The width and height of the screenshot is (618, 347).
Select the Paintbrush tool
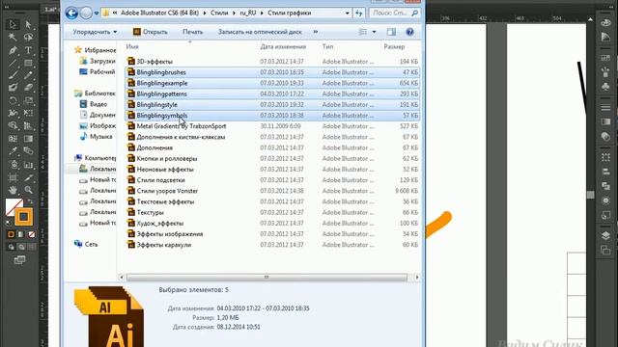click(x=13, y=75)
